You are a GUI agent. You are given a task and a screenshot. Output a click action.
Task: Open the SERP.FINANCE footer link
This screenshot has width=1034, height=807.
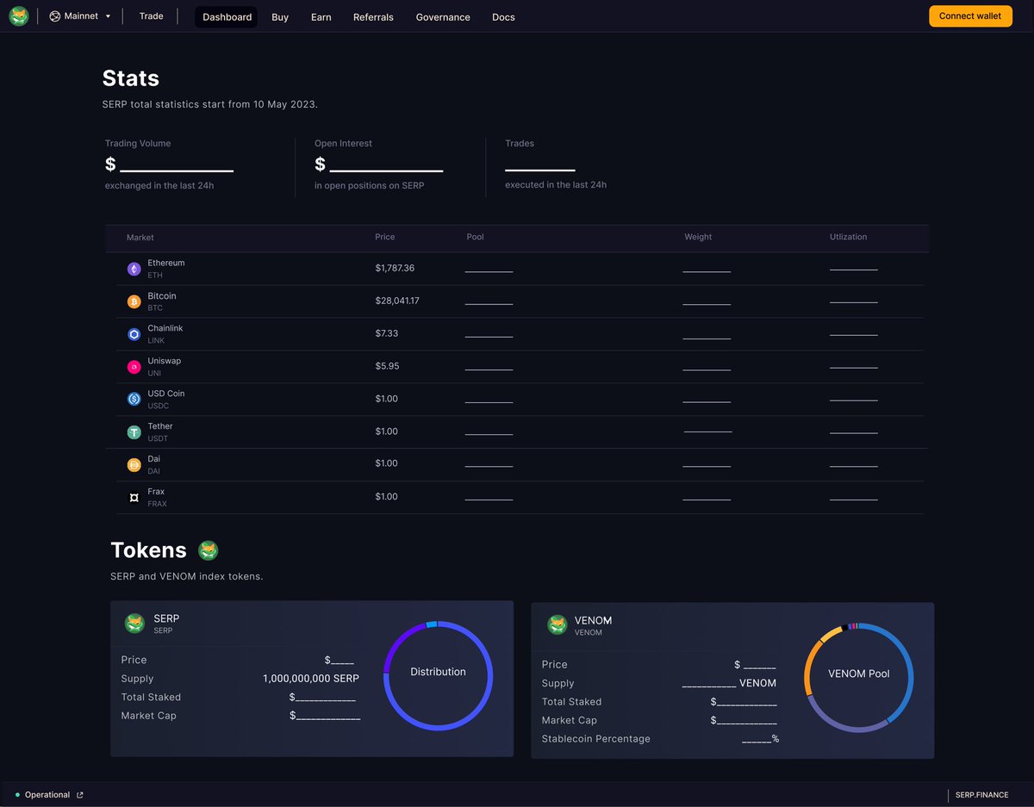pos(982,795)
